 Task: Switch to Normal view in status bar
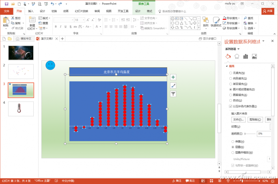coord(203,181)
